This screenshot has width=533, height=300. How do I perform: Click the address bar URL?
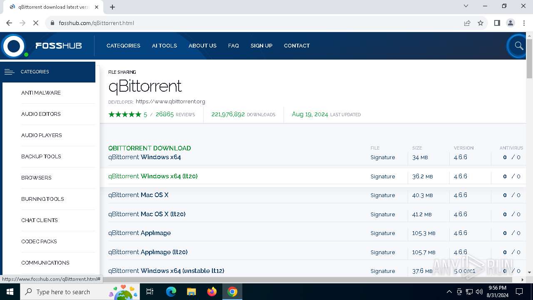point(97,23)
